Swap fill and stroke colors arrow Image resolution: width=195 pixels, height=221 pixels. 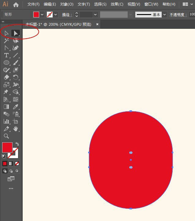coord(17,144)
